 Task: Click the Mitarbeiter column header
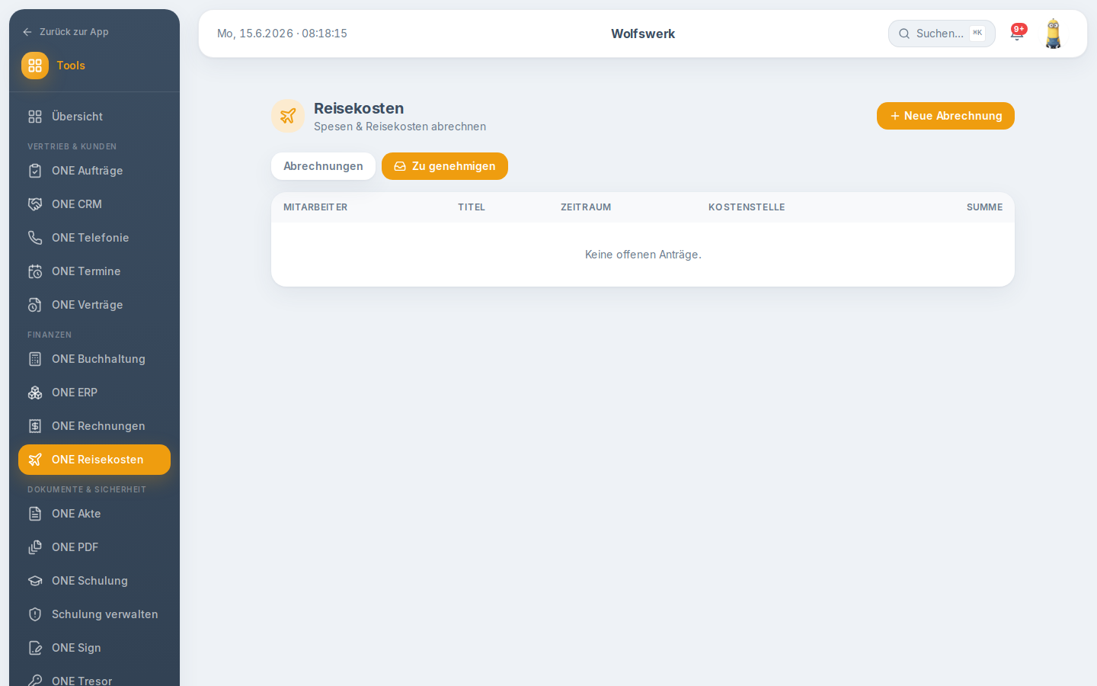[x=315, y=207]
